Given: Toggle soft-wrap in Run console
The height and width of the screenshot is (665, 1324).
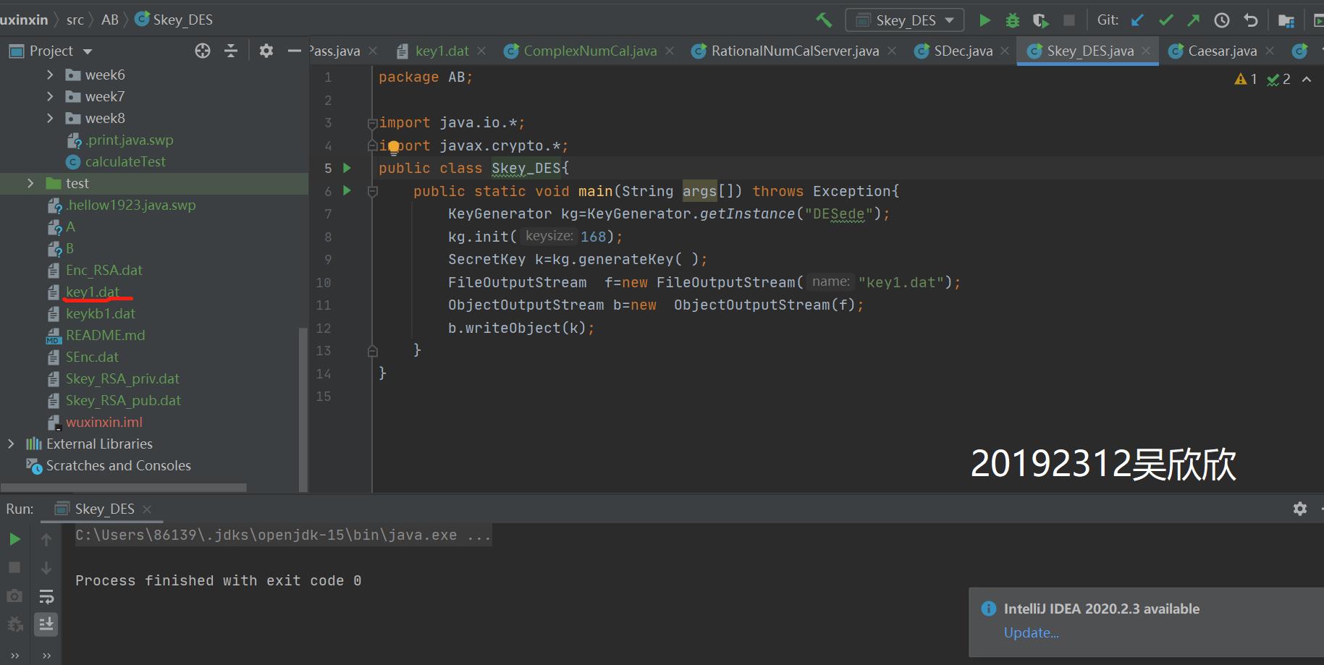Looking at the screenshot, I should [46, 596].
